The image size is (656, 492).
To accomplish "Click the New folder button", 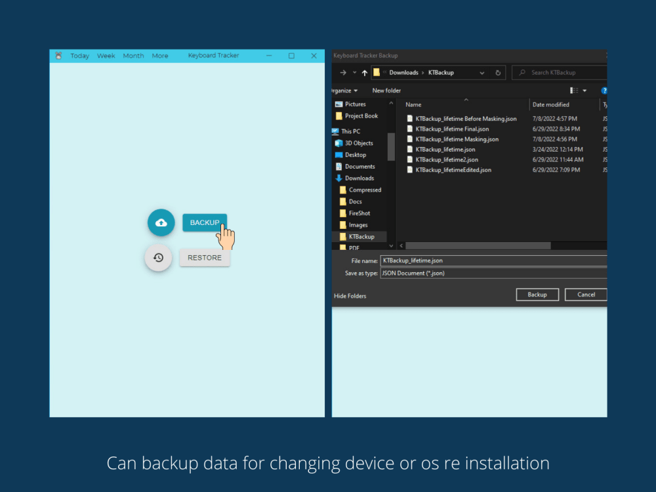I will (386, 91).
